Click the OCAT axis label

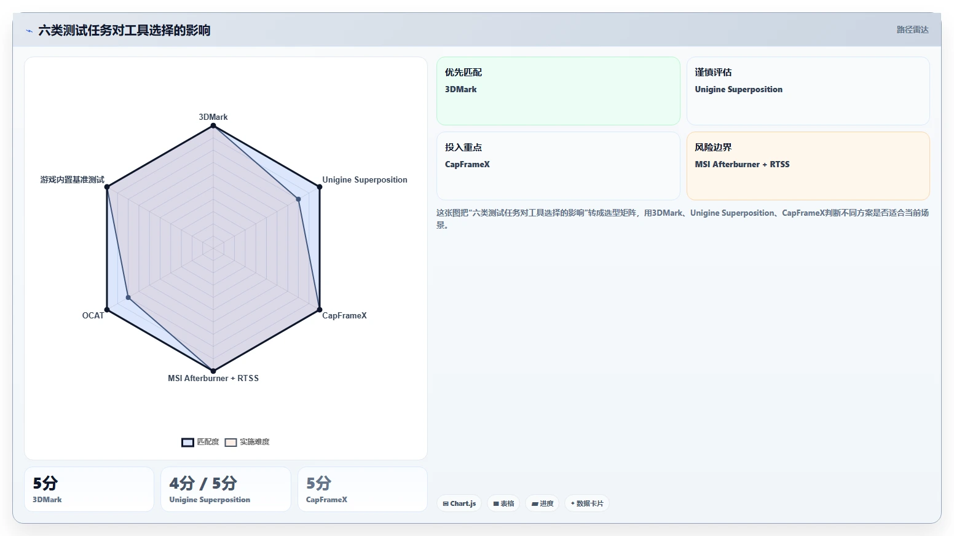coord(93,315)
